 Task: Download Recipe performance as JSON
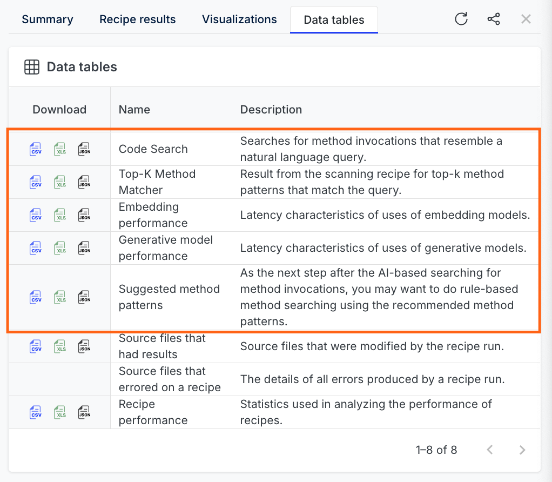tap(84, 412)
